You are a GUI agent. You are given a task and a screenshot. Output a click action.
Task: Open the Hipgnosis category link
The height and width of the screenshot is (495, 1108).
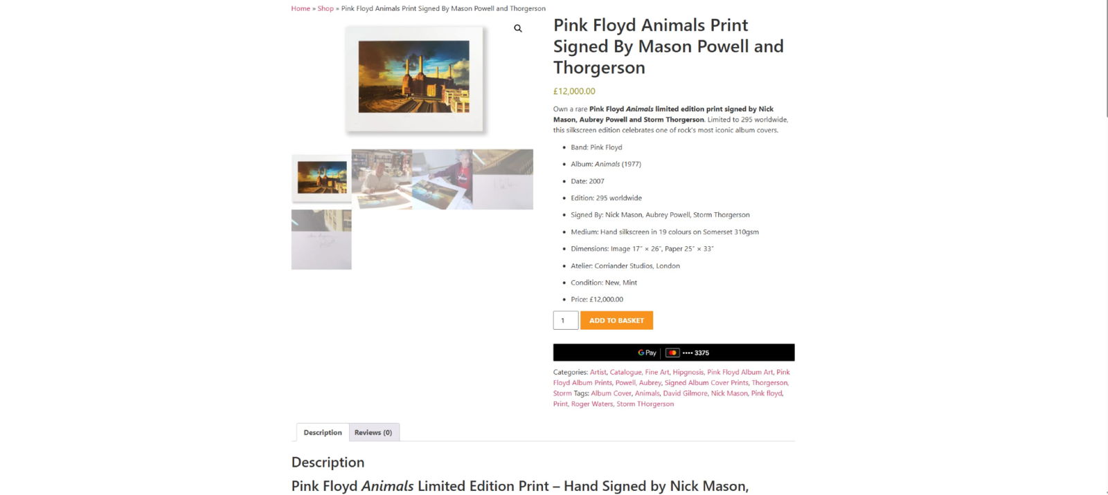click(x=689, y=372)
